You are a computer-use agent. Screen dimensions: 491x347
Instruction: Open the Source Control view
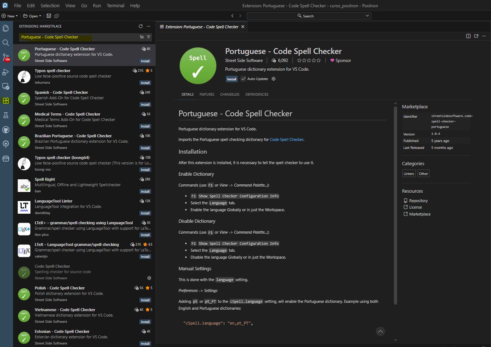[6, 57]
